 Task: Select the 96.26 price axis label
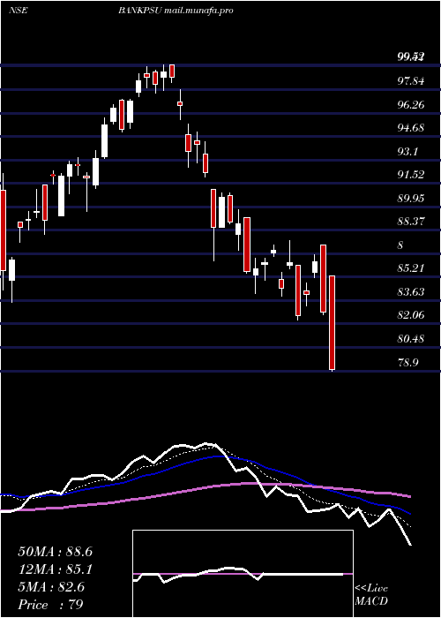tap(411, 104)
